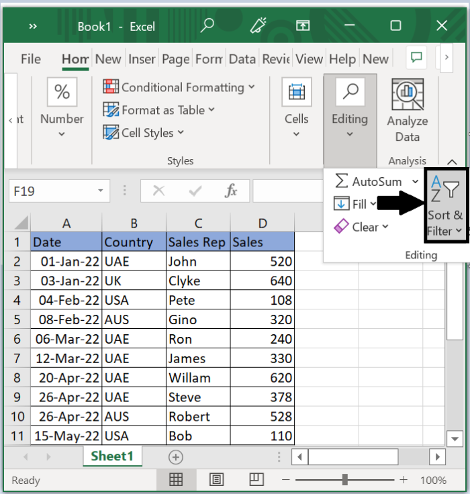Click the formula bar Enter checkmark
This screenshot has height=494, width=470.
pos(195,191)
